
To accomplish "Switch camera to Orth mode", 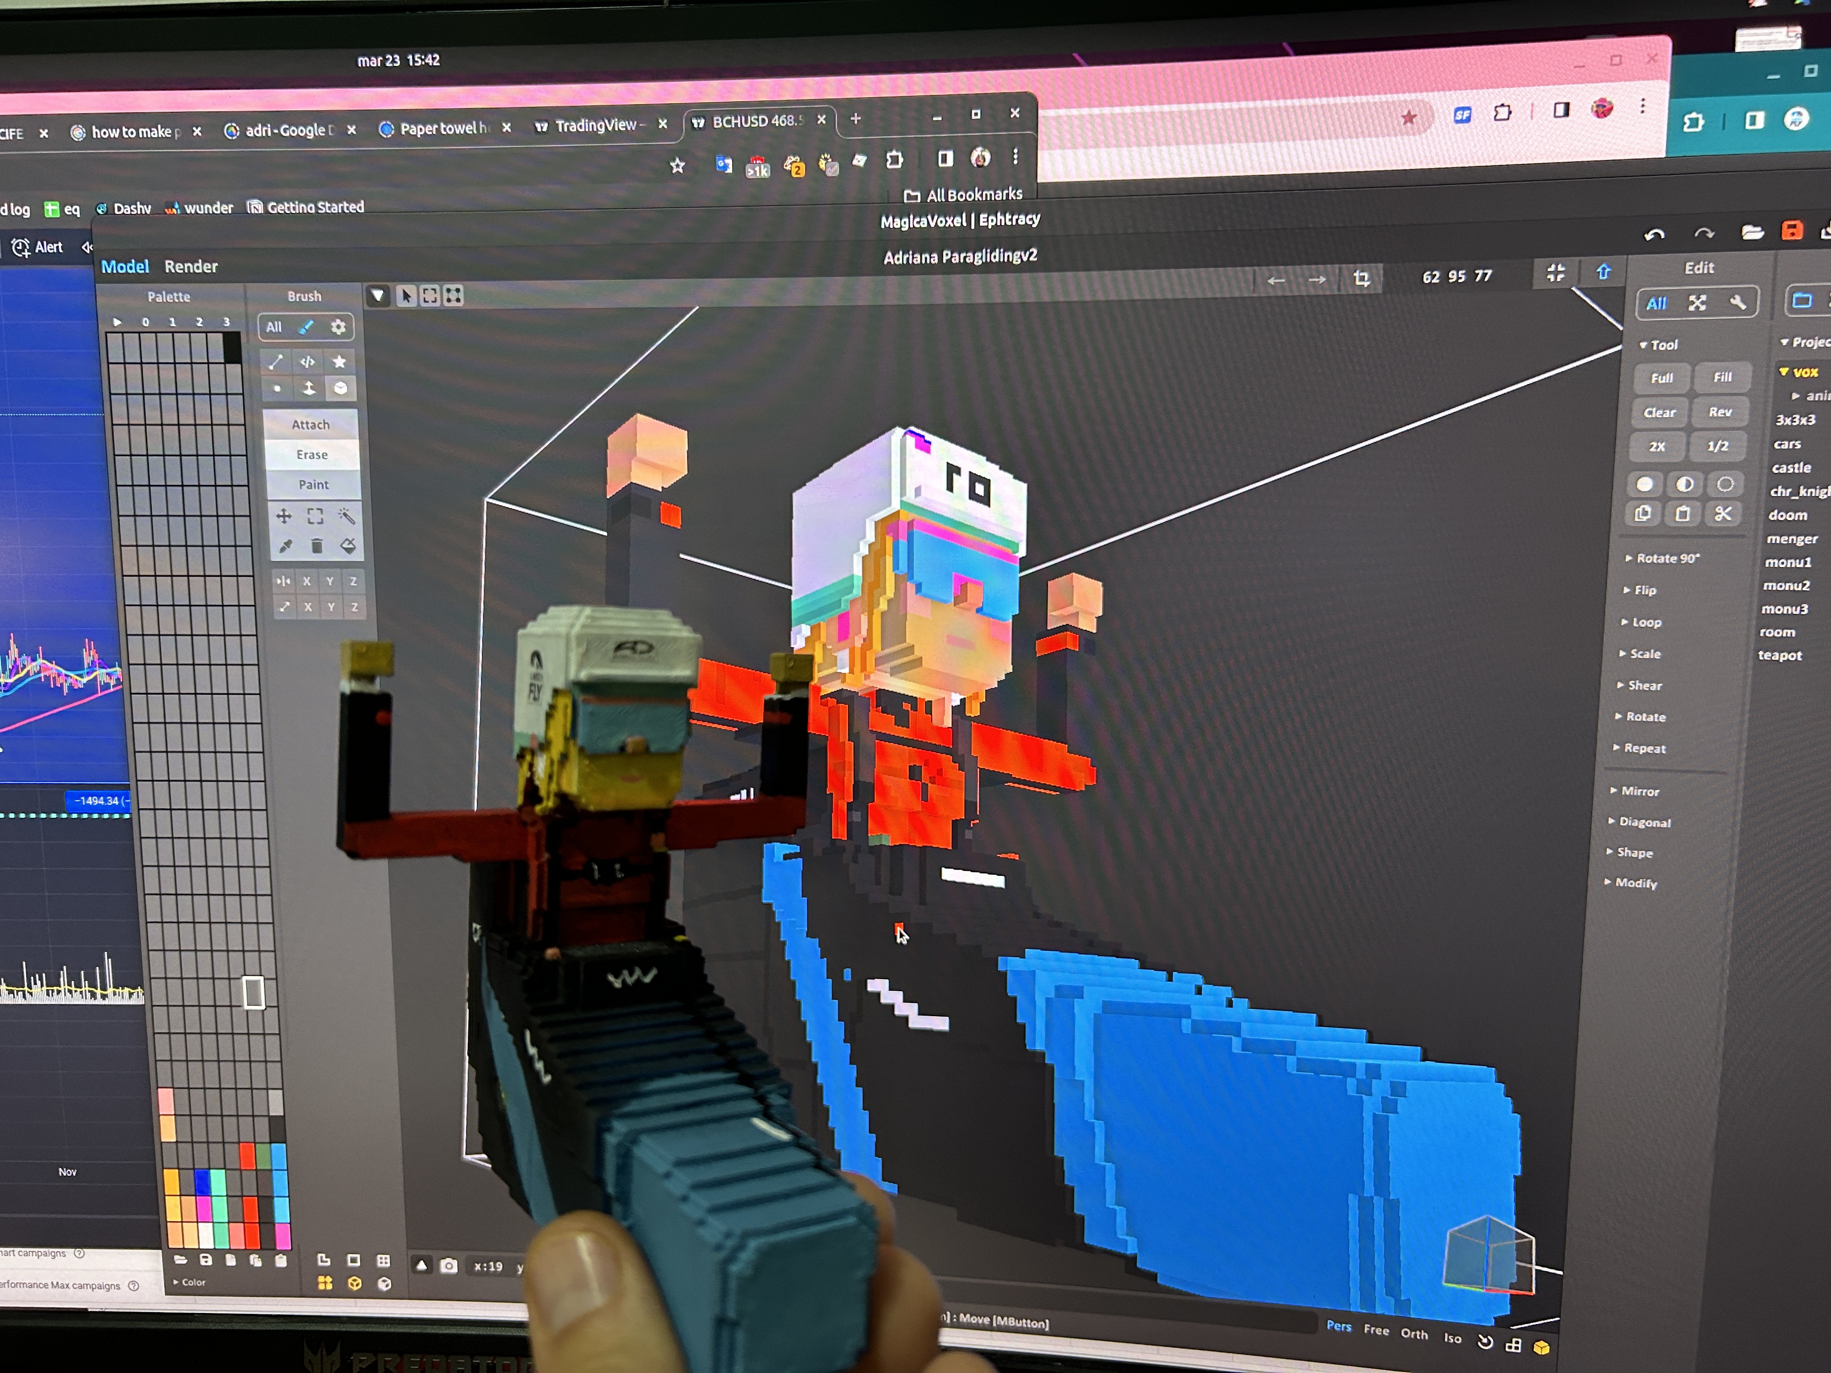I will [x=1414, y=1333].
